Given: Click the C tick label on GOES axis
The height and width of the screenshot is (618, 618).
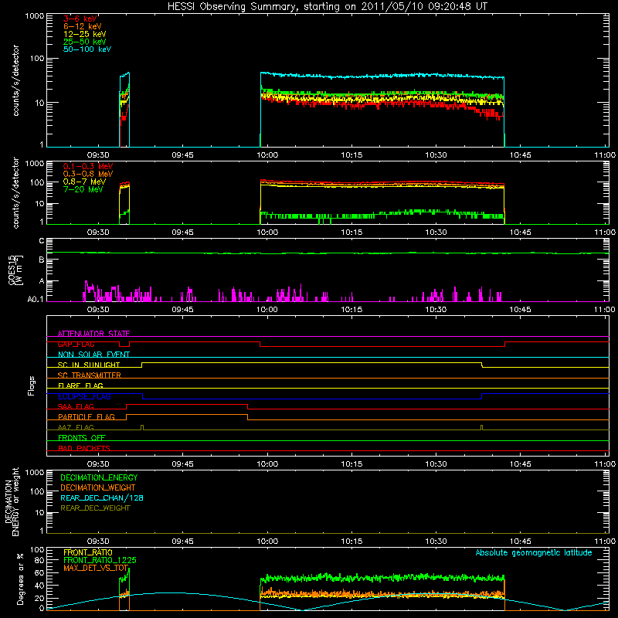Looking at the screenshot, I should pyautogui.click(x=42, y=241).
